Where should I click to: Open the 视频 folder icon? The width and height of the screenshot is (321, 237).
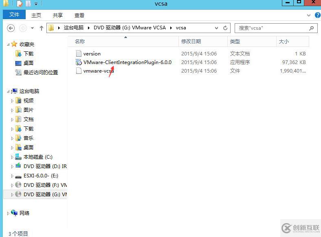(18, 100)
